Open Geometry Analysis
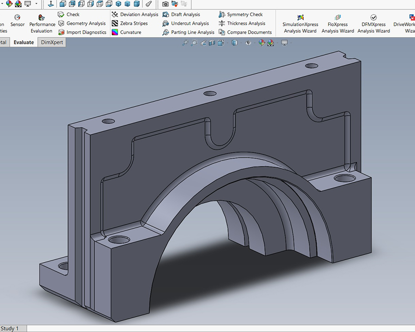 point(82,24)
